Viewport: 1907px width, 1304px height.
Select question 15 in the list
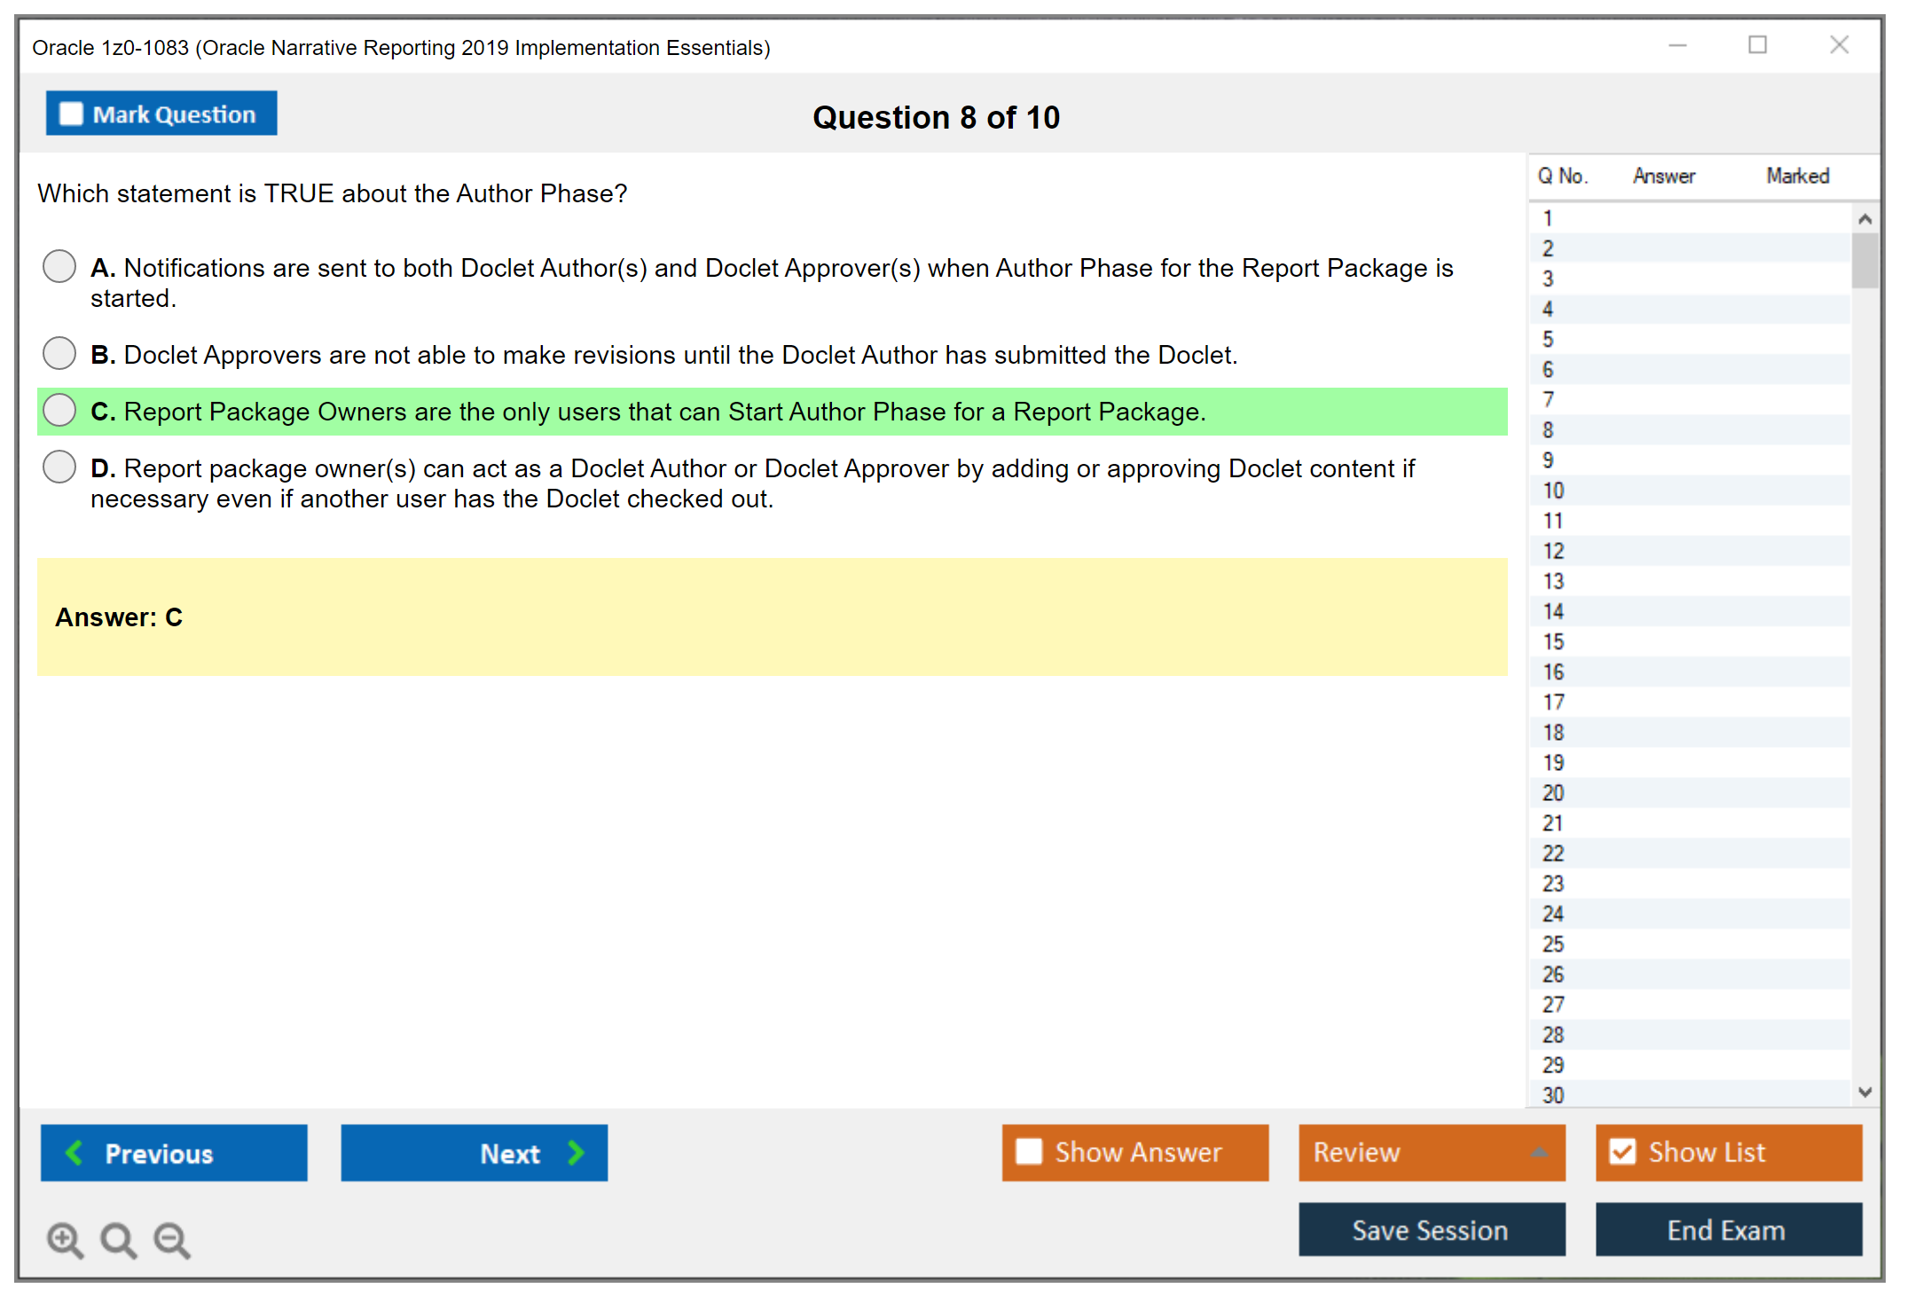1553,641
